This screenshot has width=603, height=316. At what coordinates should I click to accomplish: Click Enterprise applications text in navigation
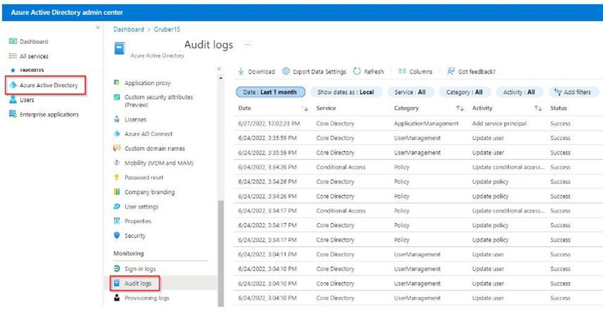pyautogui.click(x=49, y=114)
